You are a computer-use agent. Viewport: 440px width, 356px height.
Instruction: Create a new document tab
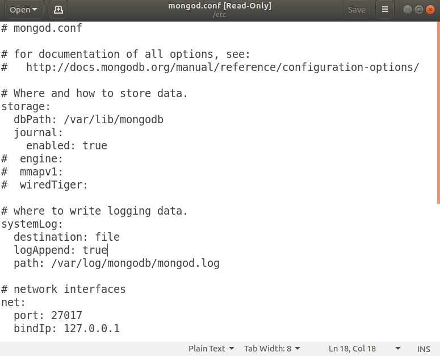(57, 10)
